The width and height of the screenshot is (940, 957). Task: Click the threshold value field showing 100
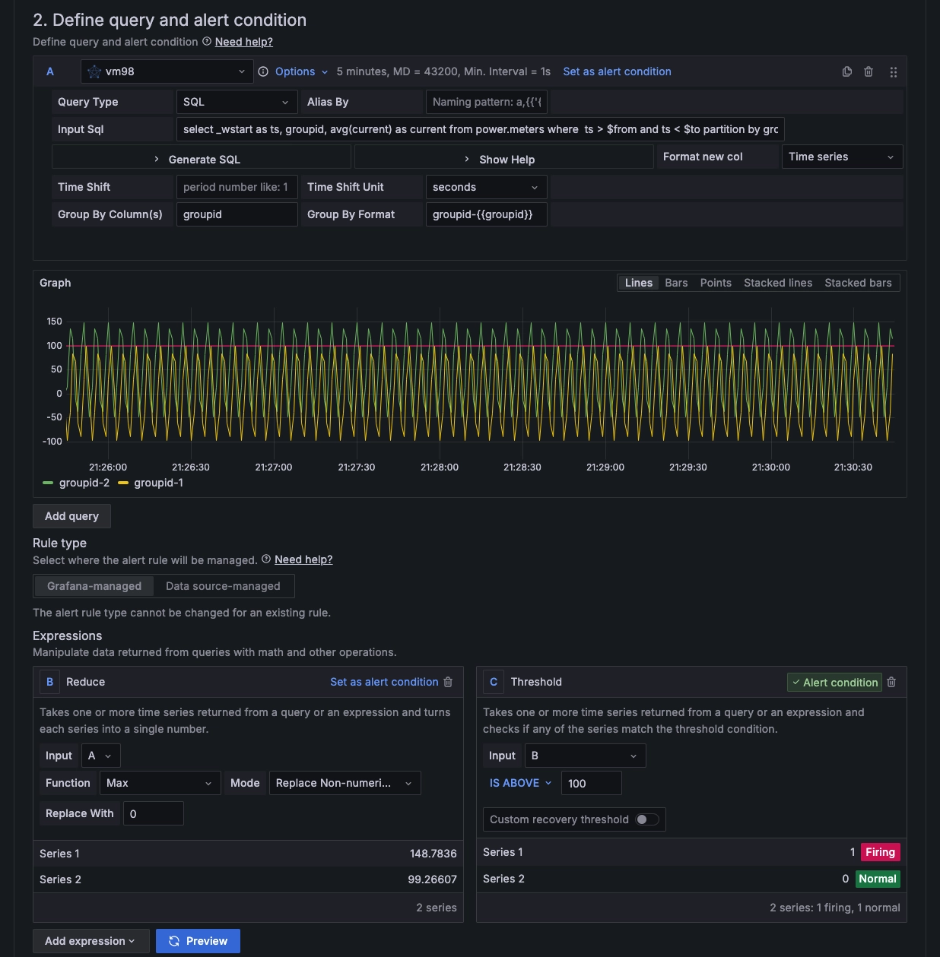[x=591, y=783]
